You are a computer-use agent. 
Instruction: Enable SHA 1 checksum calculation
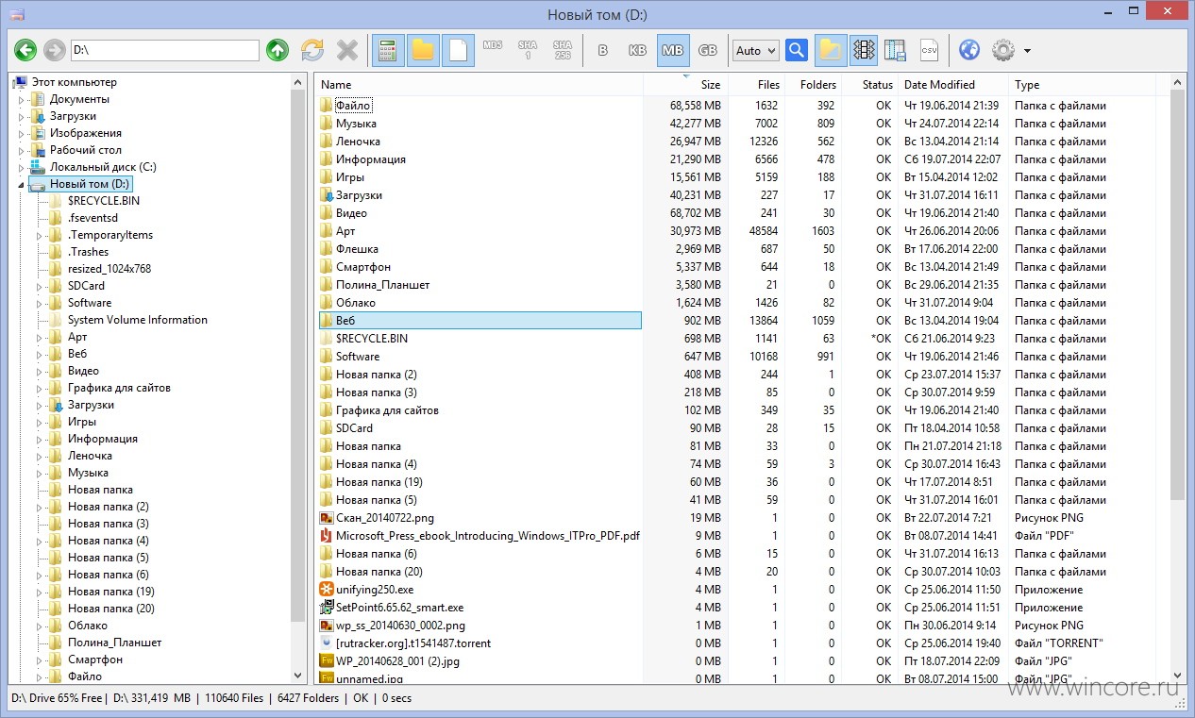coord(528,50)
